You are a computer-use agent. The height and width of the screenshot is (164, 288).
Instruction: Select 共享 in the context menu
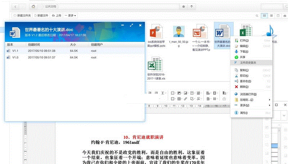click(243, 57)
